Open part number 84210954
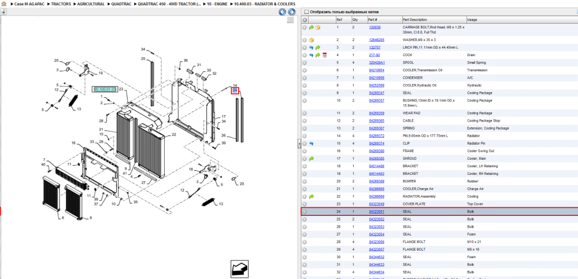This screenshot has height=279, width=578. pyautogui.click(x=377, y=70)
